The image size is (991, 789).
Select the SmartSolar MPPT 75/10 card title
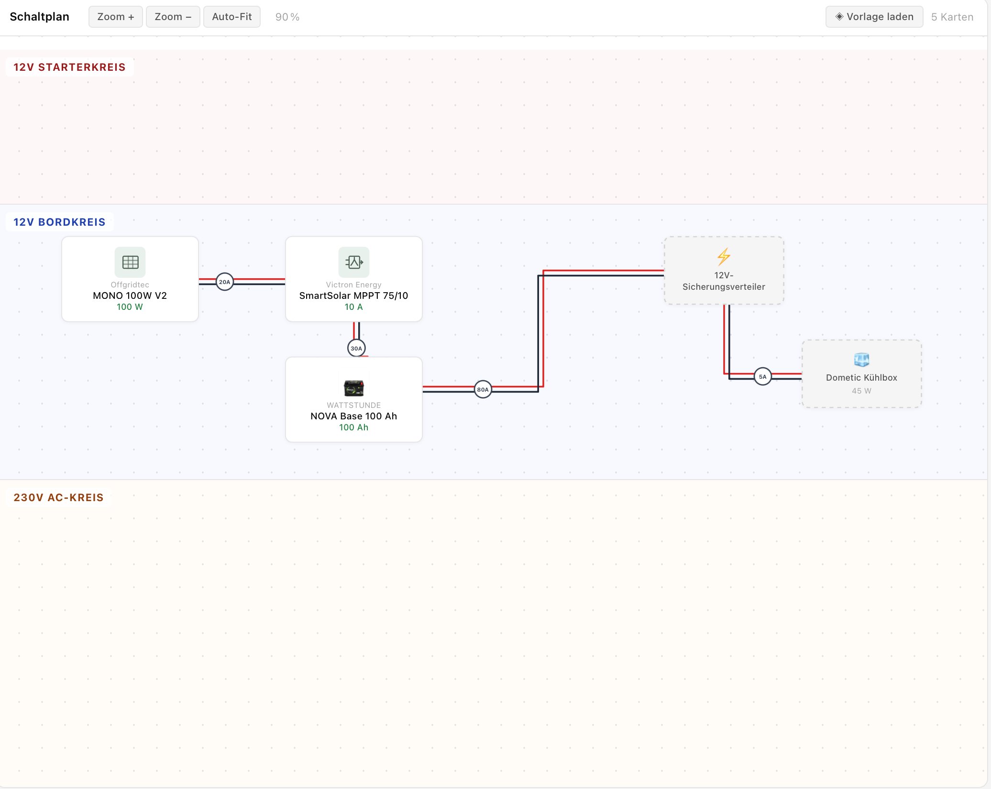tap(354, 296)
